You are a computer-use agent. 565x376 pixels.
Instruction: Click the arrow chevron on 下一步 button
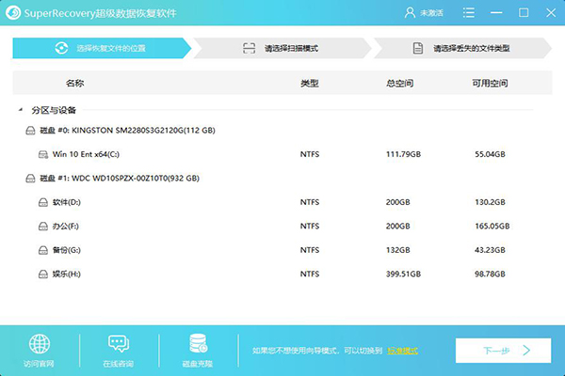[x=526, y=351]
